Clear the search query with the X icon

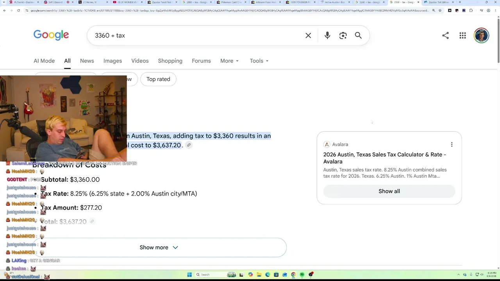[308, 36]
